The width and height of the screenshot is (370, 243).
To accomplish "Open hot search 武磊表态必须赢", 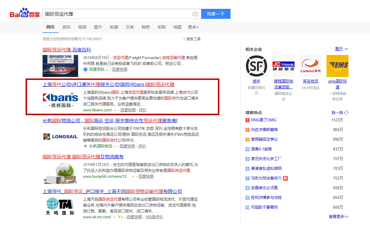I will tap(264, 188).
